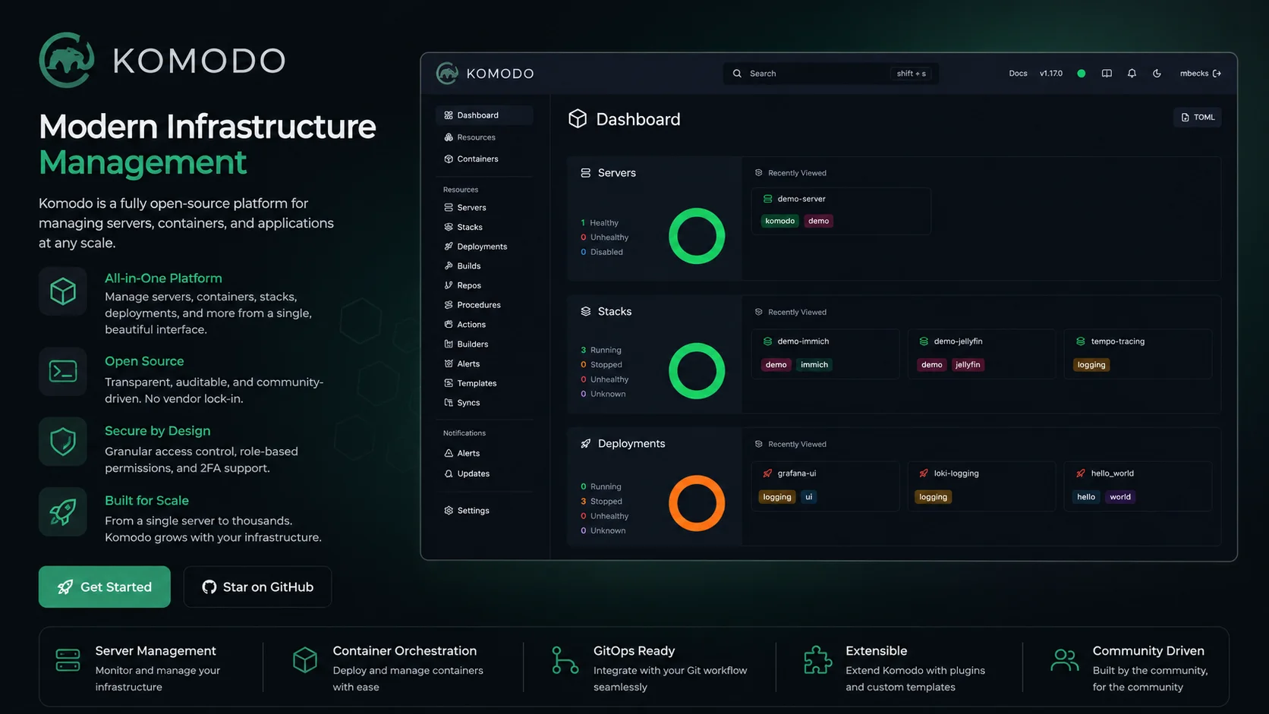Image resolution: width=1269 pixels, height=714 pixels.
Task: Click the Builders sidebar icon
Action: [449, 344]
